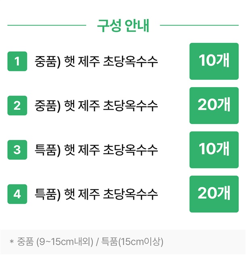Click green divider line right of 구성 안내
The image size is (246, 269).
pyautogui.click(x=199, y=25)
